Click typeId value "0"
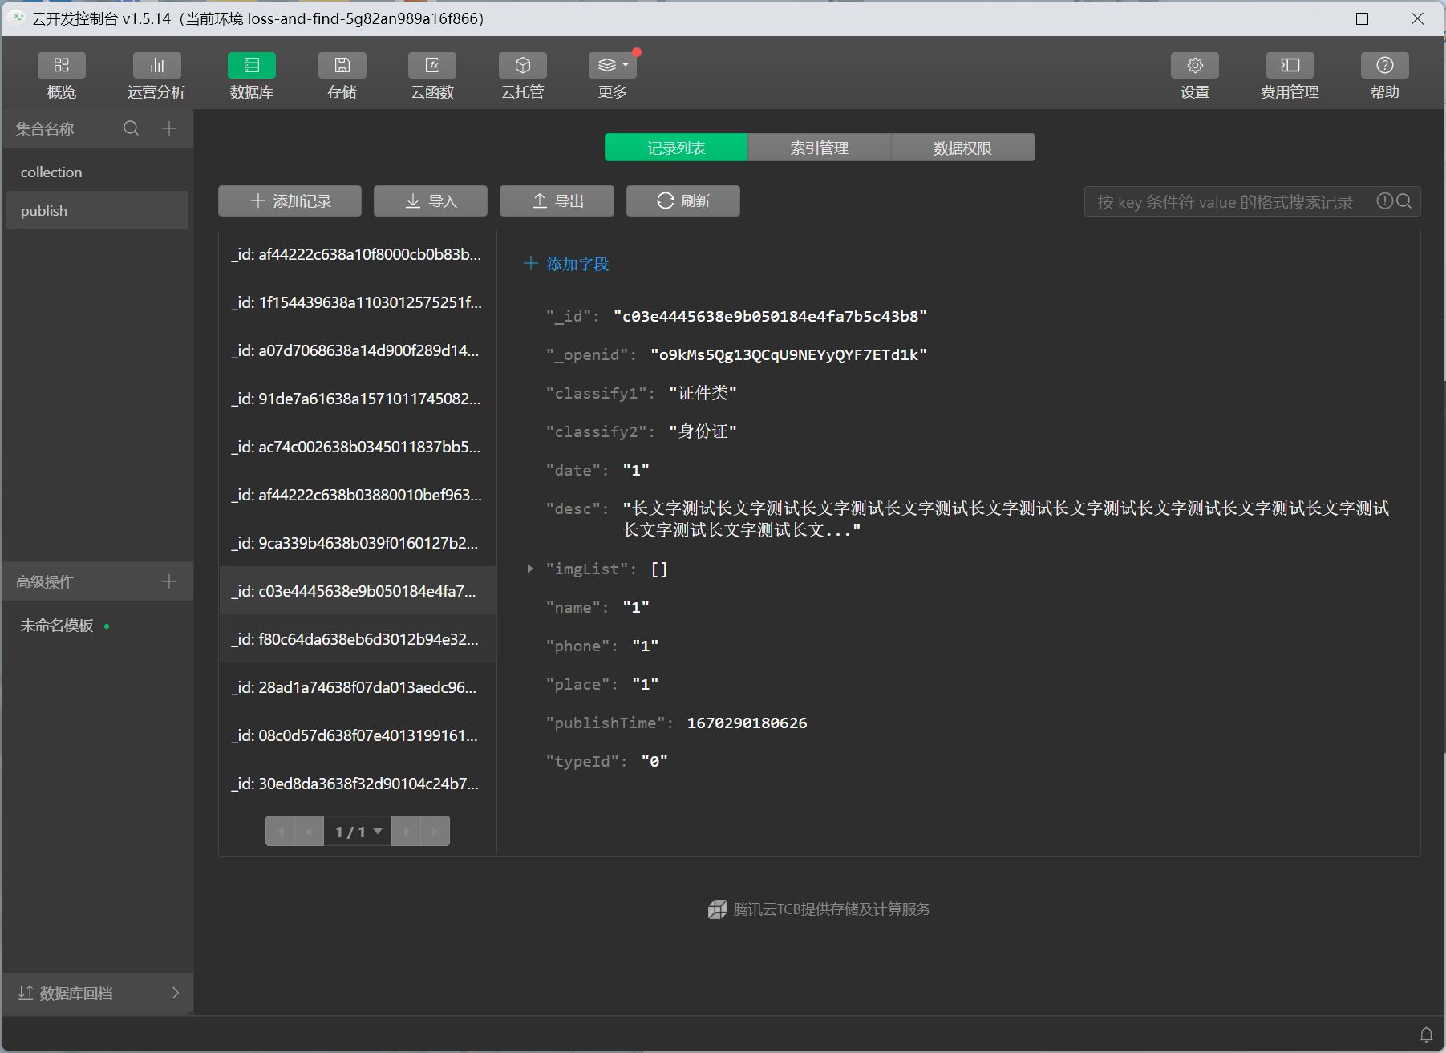 coord(654,761)
